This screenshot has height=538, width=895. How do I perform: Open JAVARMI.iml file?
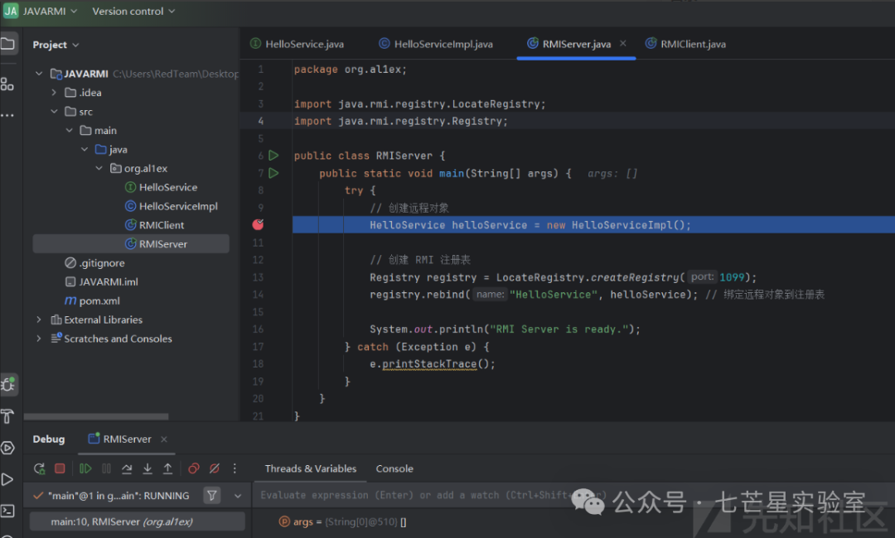coord(102,281)
